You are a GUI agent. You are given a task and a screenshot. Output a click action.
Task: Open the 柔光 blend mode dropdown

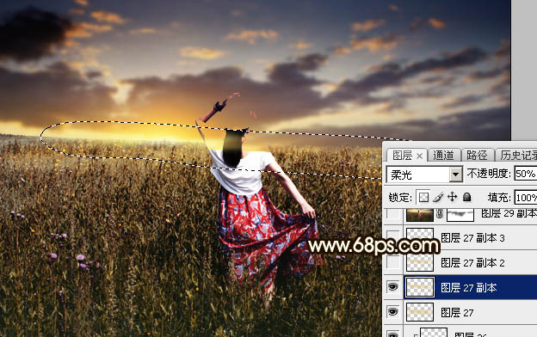pos(455,175)
